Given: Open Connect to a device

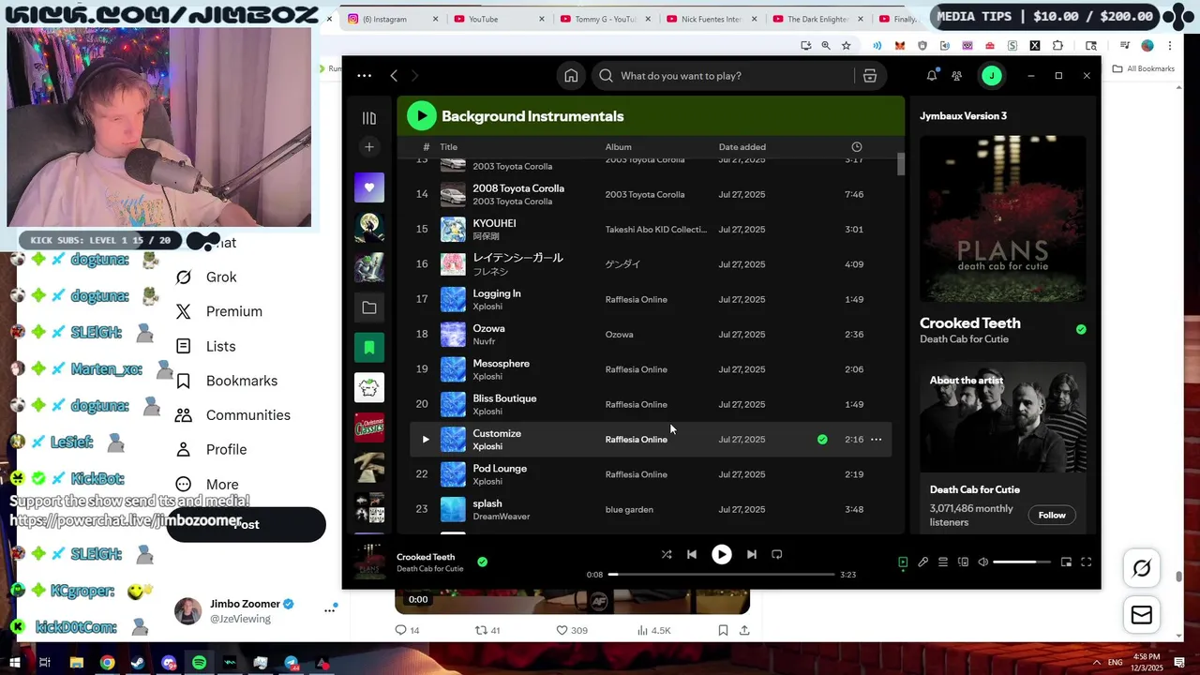Looking at the screenshot, I should [963, 562].
